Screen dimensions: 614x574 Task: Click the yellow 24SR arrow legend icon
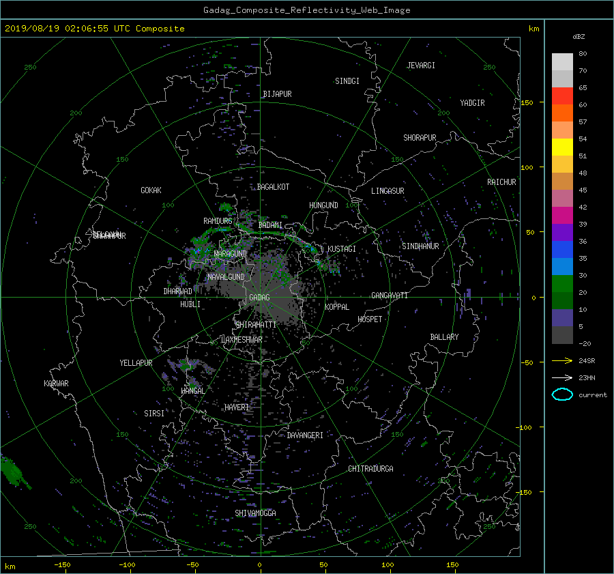(562, 361)
